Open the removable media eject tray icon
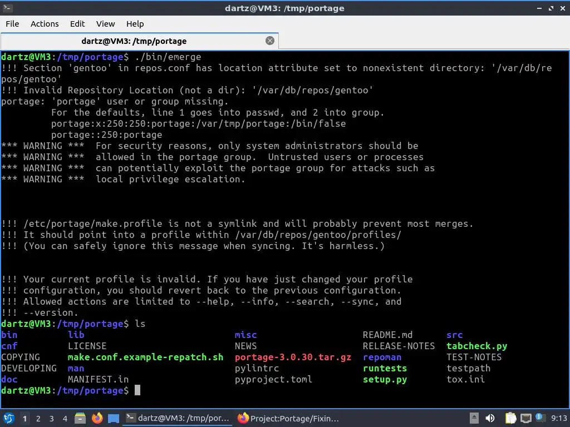Image resolution: width=570 pixels, height=427 pixels. point(474,418)
